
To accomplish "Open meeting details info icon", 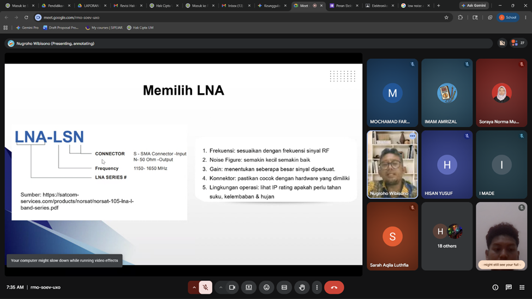I will pos(495,288).
